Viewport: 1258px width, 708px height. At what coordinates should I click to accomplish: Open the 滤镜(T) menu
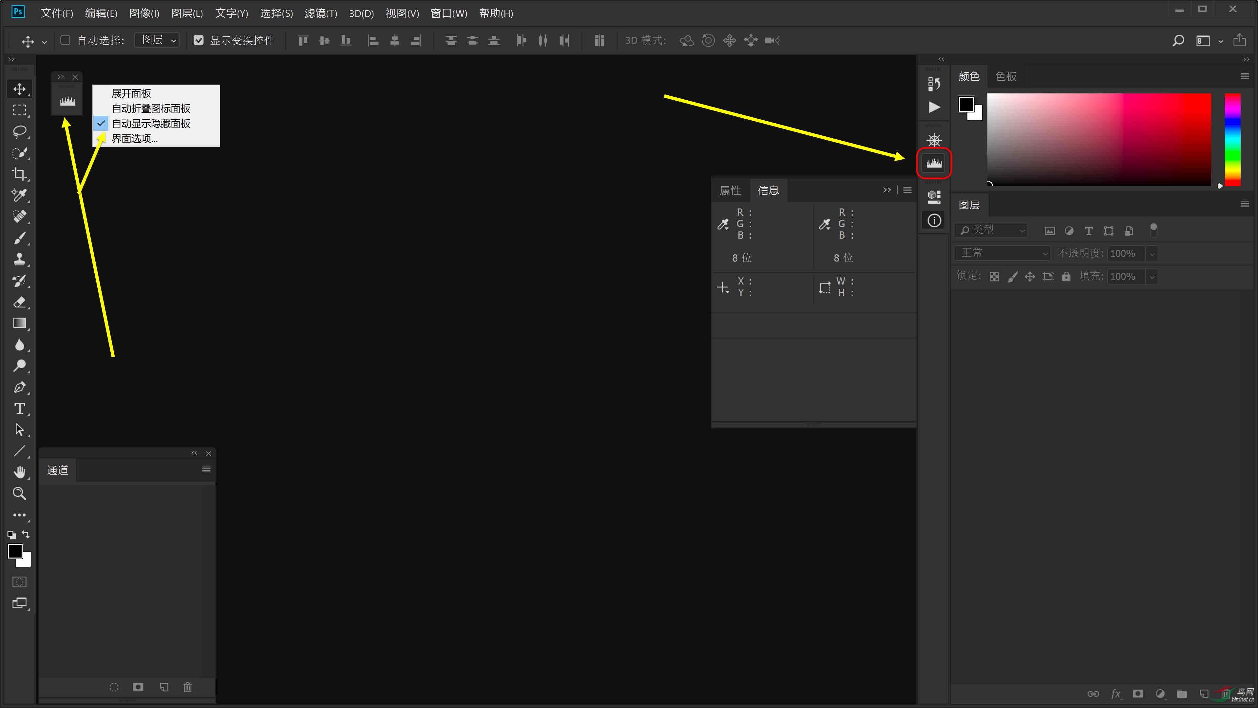coord(320,13)
